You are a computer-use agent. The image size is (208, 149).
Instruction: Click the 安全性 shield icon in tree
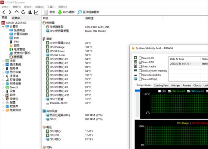point(7,99)
